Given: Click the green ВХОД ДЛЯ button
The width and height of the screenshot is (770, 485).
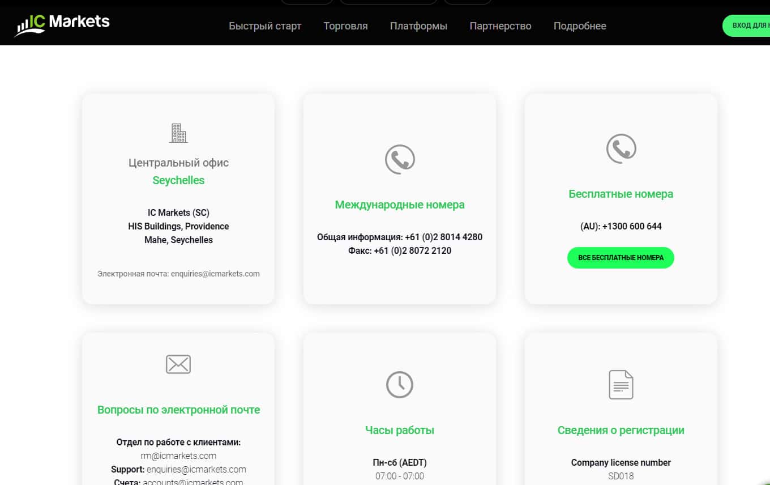Looking at the screenshot, I should click(746, 25).
